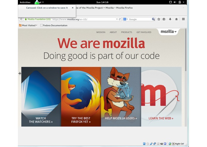Open the Firefox hamburger menu

pos(183,19)
